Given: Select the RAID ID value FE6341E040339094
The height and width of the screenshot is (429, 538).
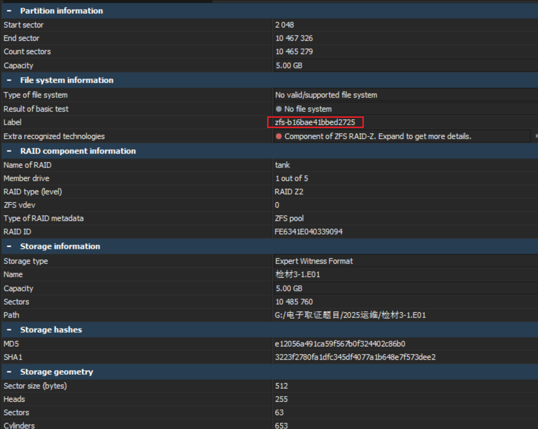Looking at the screenshot, I should point(309,232).
